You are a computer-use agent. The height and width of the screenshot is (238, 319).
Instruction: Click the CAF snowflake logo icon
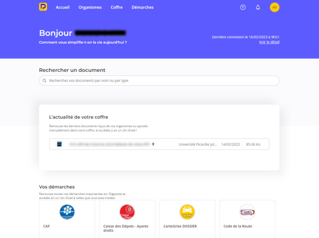pos(67,211)
